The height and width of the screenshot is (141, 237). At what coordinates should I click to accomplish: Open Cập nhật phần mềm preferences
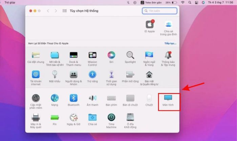point(36,101)
